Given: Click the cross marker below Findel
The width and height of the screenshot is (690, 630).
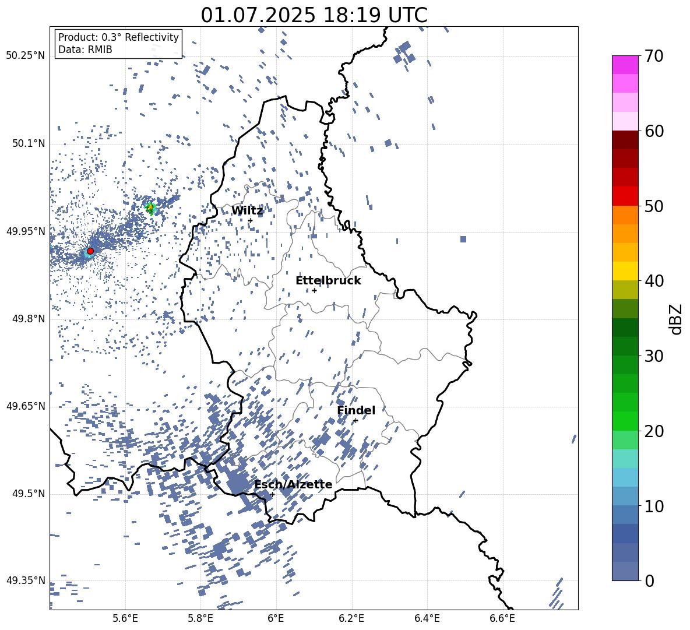Looking at the screenshot, I should coord(355,421).
